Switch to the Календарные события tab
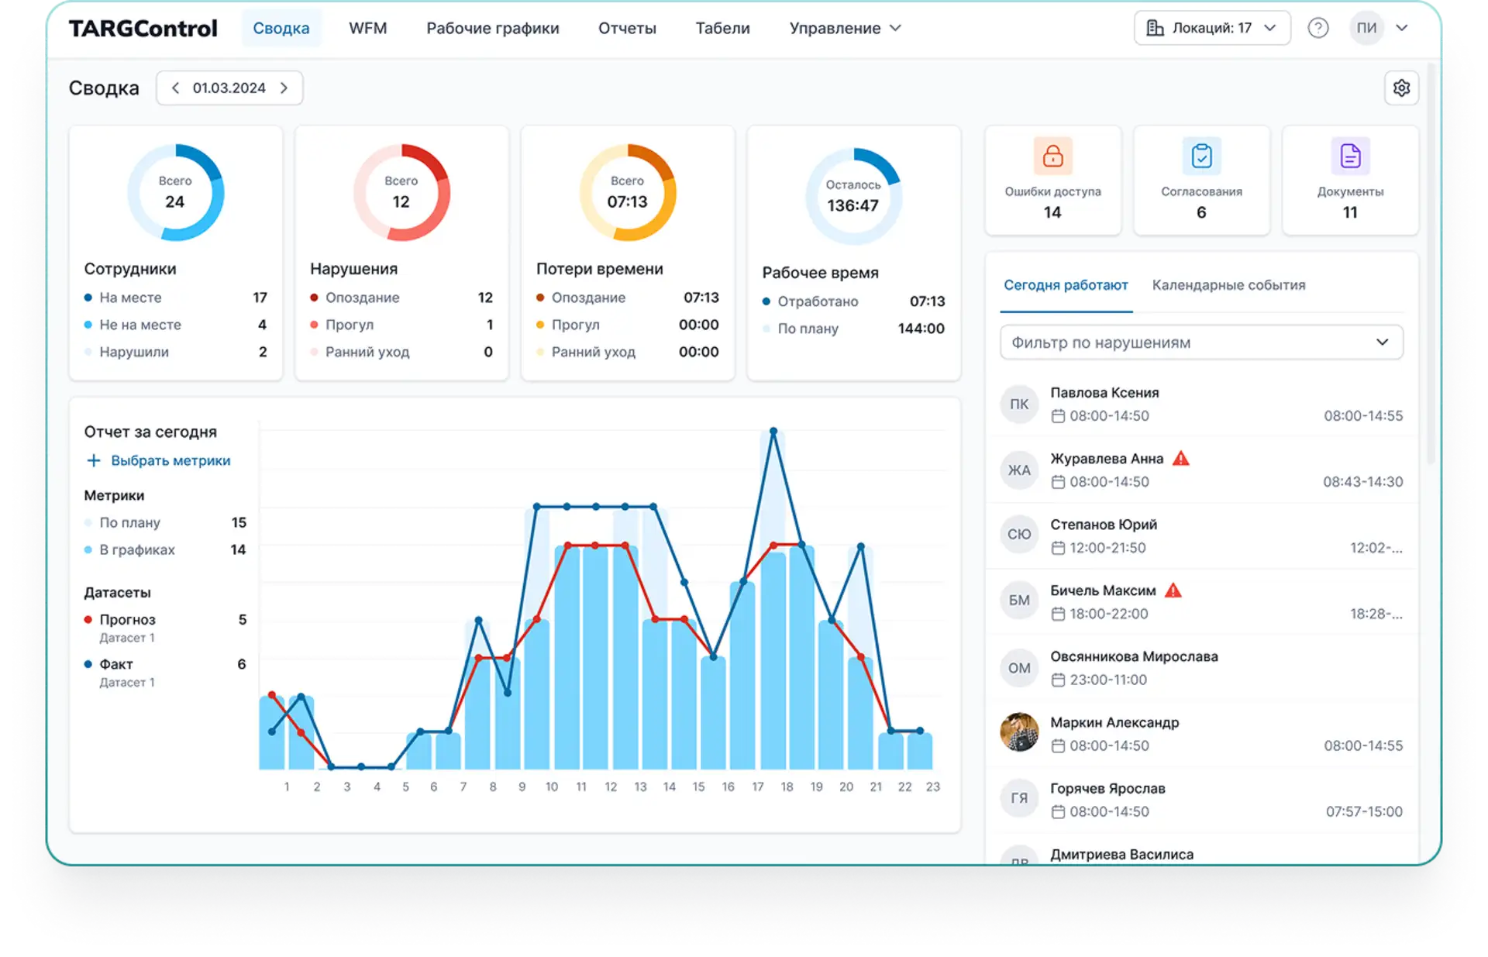Viewport: 1488px width, 957px height. (1228, 285)
